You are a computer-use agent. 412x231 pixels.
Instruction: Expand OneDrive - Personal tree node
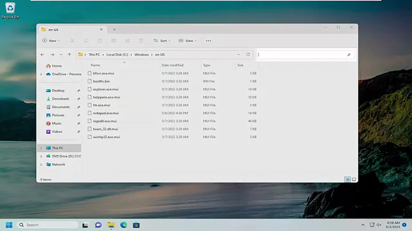(x=41, y=74)
